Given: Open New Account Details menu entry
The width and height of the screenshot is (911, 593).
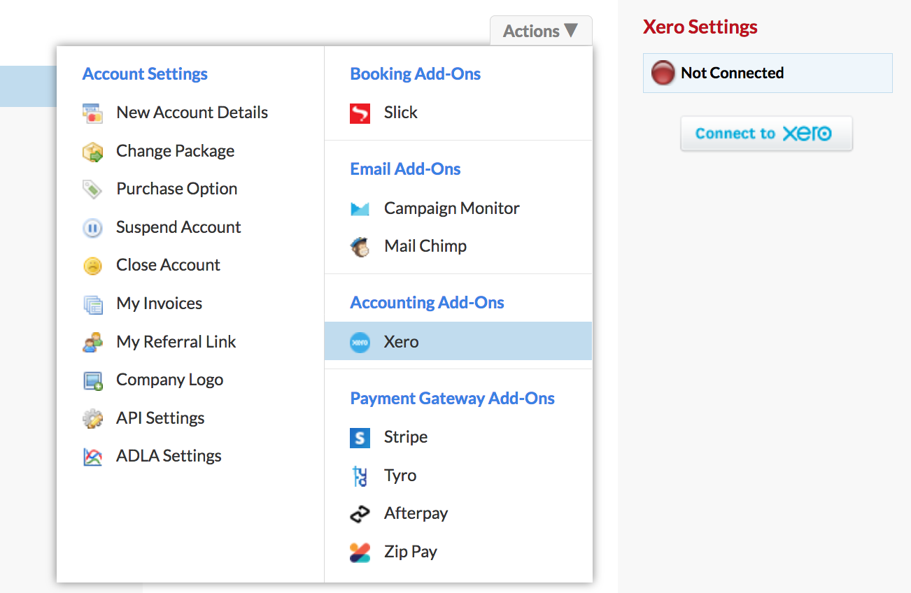Looking at the screenshot, I should 190,113.
